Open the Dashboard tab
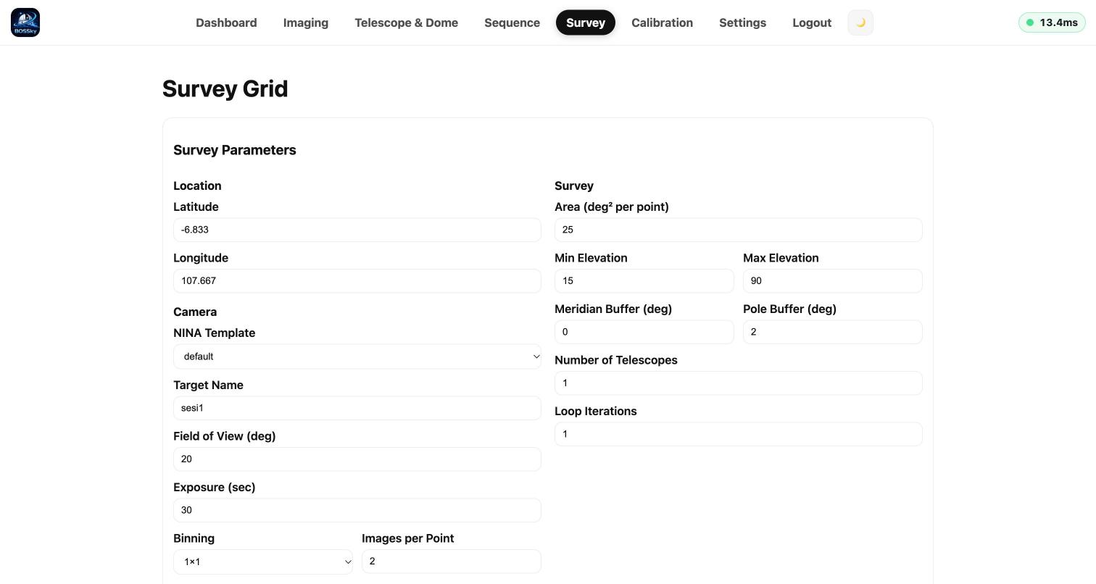Viewport: 1096px width, 584px height. (x=226, y=22)
